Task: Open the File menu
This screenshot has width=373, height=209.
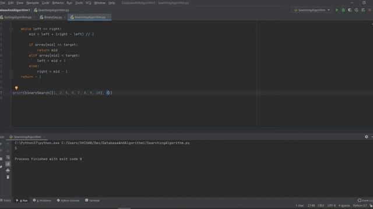Action: (x=2, y=3)
